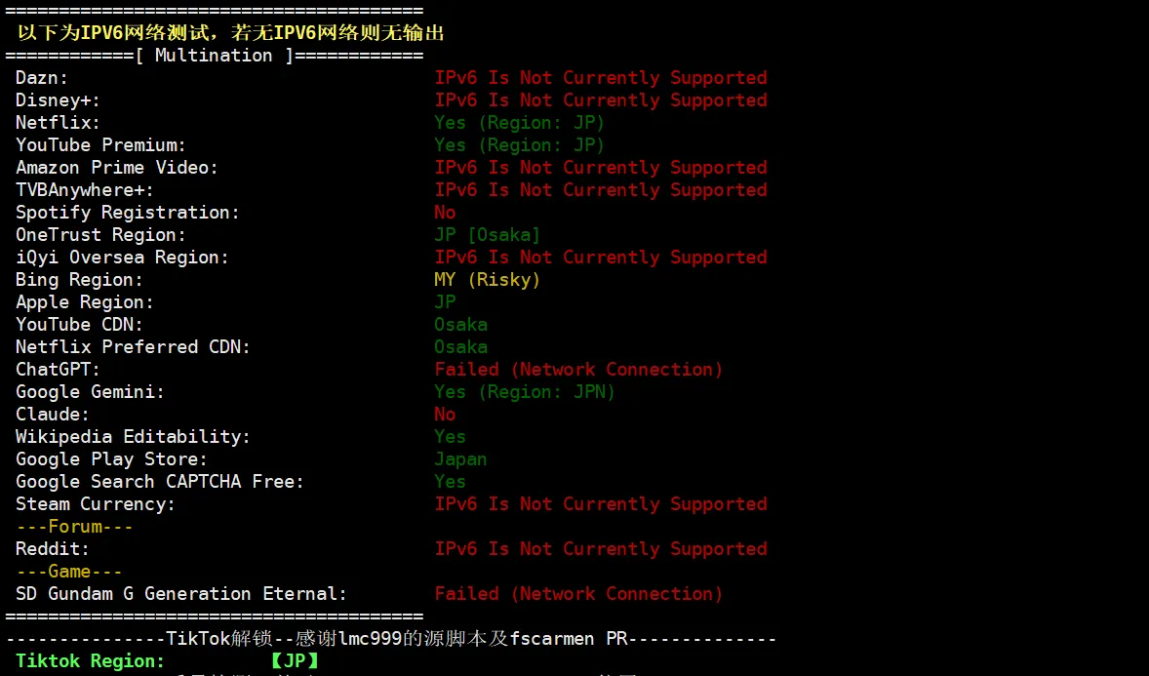Select the green "Japan" value

[x=461, y=459]
